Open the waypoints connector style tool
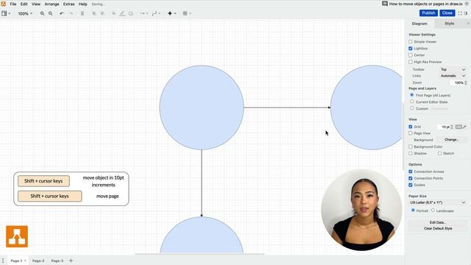Image resolution: width=471 pixels, height=265 pixels. pyautogui.click(x=156, y=13)
